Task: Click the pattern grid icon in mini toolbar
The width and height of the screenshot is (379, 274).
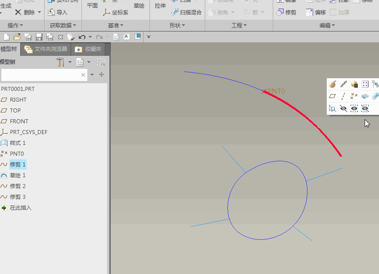Action: (x=365, y=84)
